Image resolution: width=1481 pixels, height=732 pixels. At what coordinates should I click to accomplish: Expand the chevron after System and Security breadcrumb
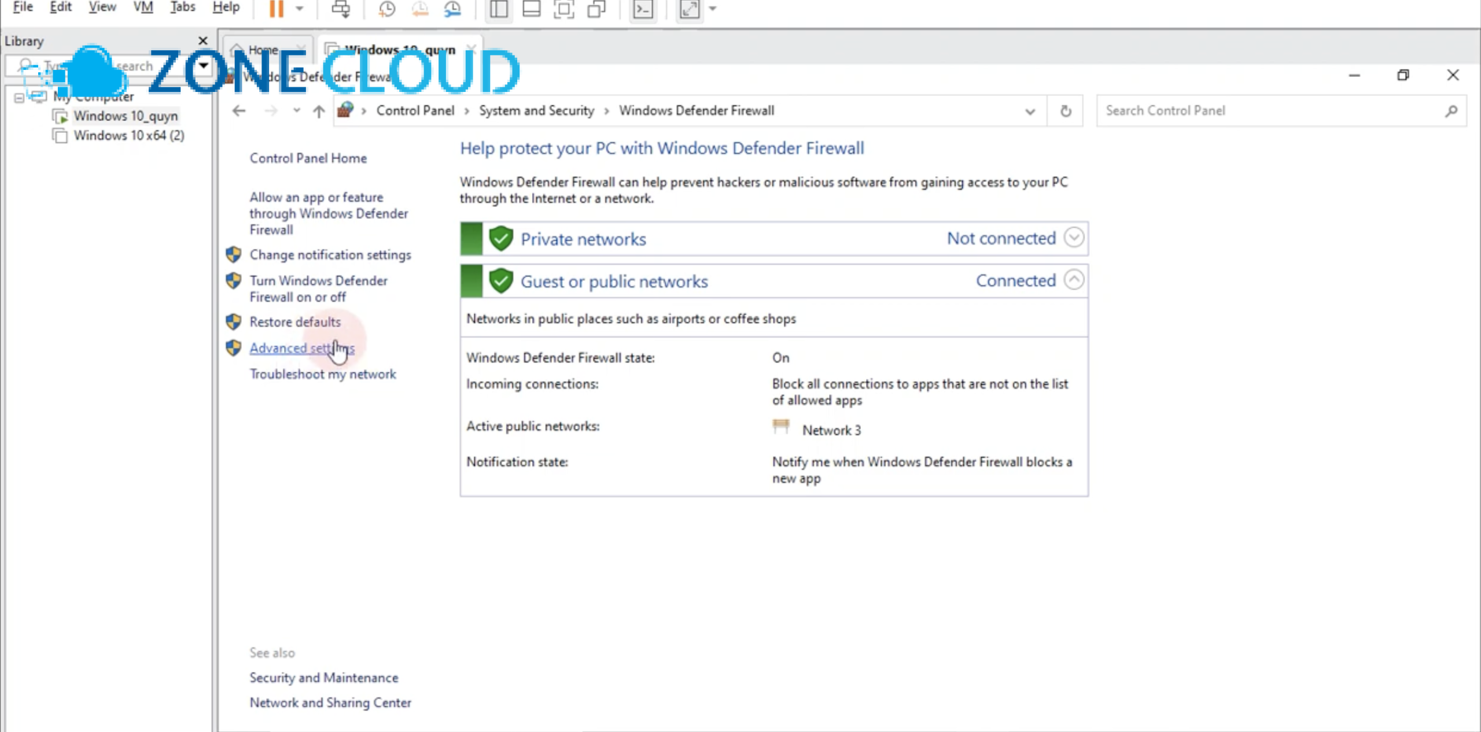pos(606,111)
